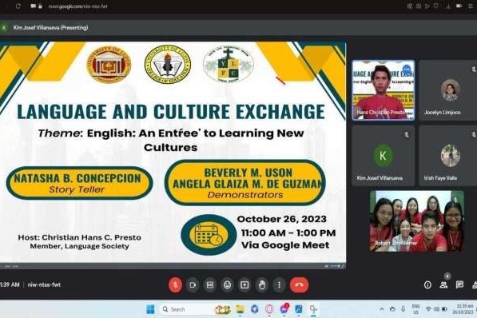Click the green K presenter badge
The height and width of the screenshot is (318, 477).
[x=4, y=28]
